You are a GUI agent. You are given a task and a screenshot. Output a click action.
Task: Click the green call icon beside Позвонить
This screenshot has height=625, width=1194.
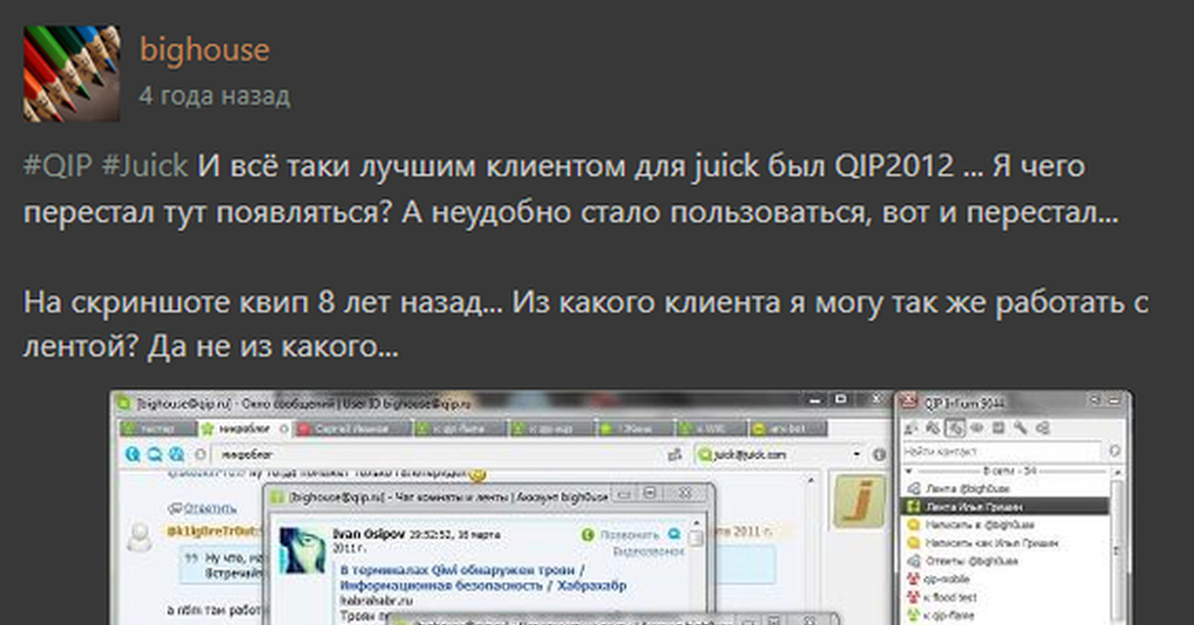tap(587, 533)
